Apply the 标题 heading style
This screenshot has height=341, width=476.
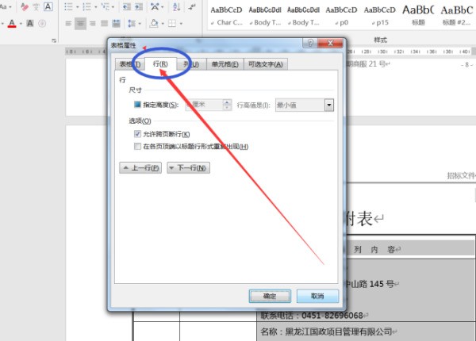418,16
